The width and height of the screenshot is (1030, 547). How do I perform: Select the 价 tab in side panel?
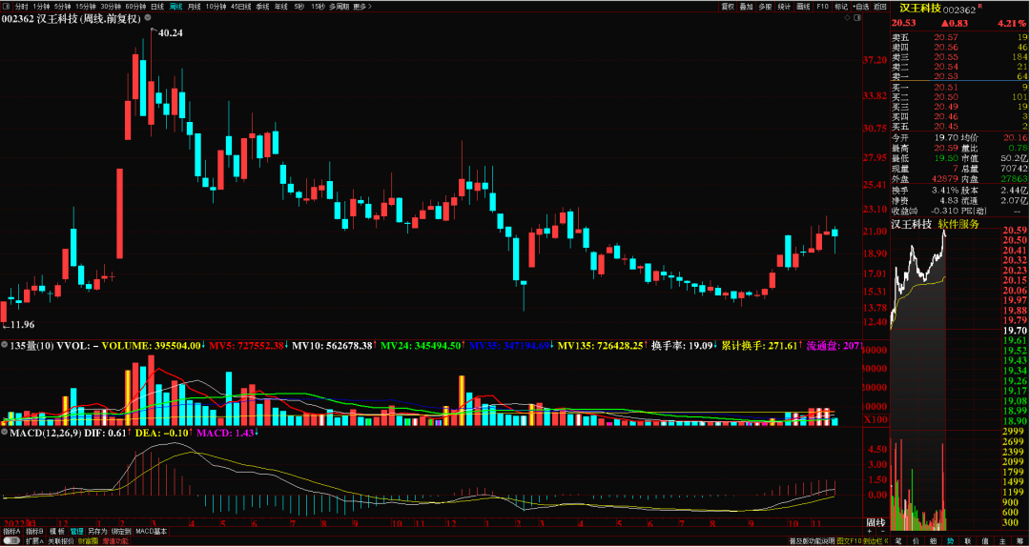(916, 541)
